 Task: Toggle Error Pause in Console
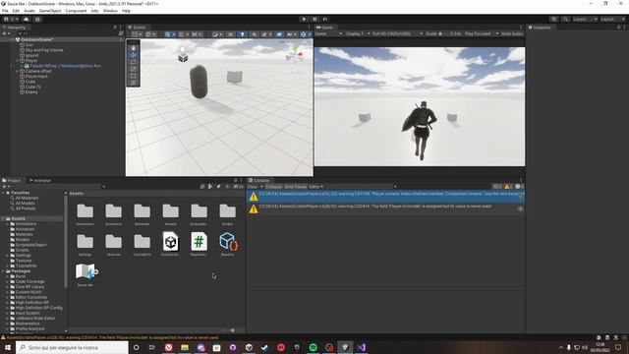(295, 187)
